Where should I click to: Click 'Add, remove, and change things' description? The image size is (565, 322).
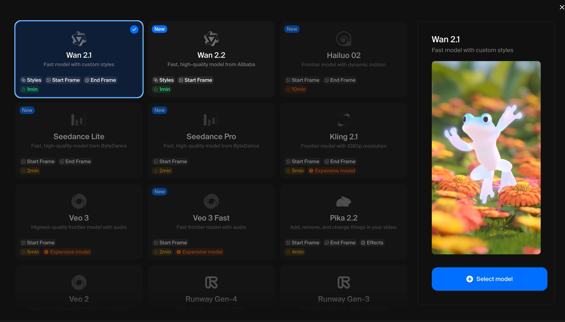click(x=344, y=227)
